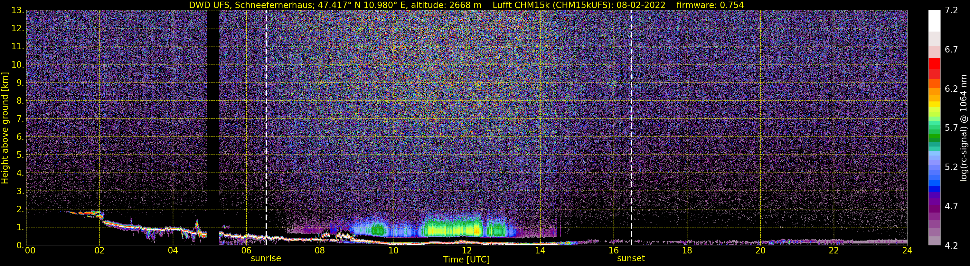The width and height of the screenshot is (970, 266).
Task: Click the height-axis tick label '12.'
Action: 18,29
